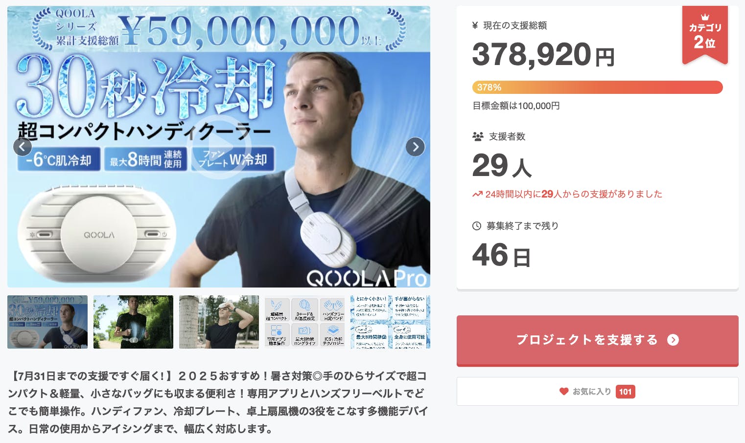Select first thumbnail with 30秒冷却 banner

click(x=47, y=322)
